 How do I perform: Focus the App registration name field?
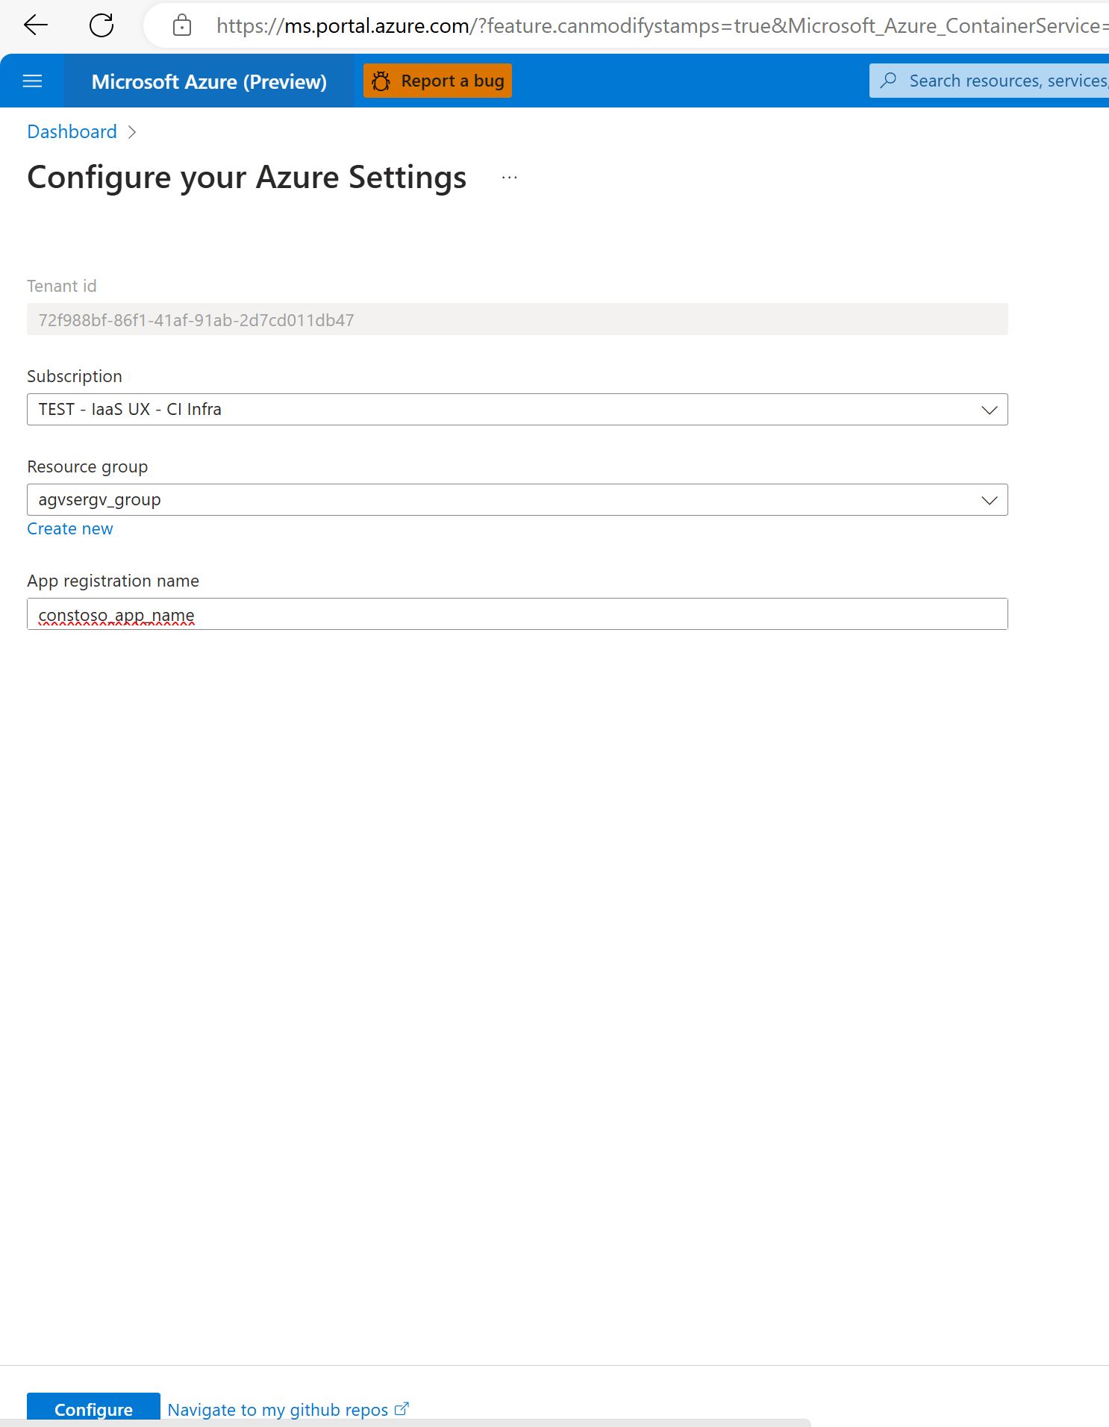pos(517,614)
